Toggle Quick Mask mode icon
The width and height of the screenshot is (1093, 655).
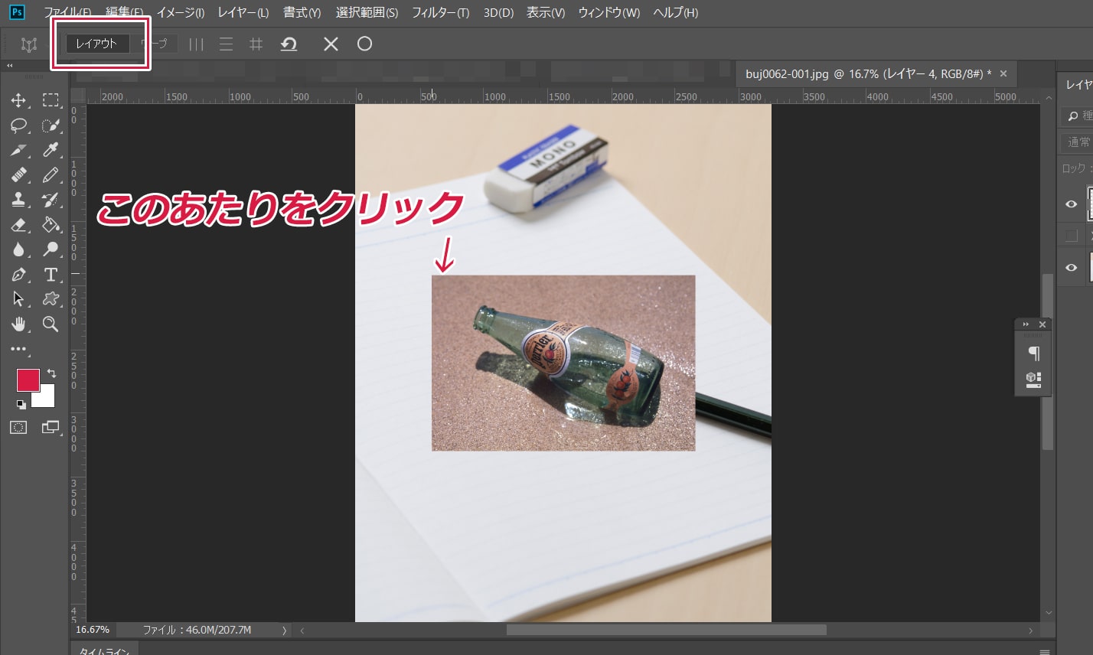(x=18, y=427)
